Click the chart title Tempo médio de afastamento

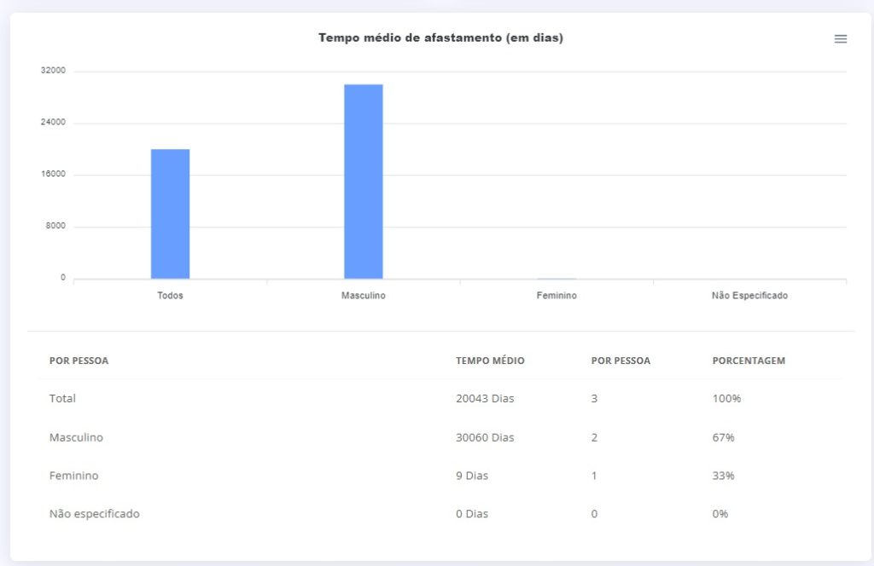[x=441, y=38]
